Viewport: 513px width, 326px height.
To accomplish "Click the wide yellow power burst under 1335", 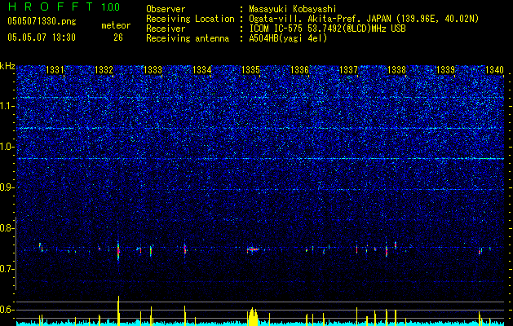I will coord(253,316).
